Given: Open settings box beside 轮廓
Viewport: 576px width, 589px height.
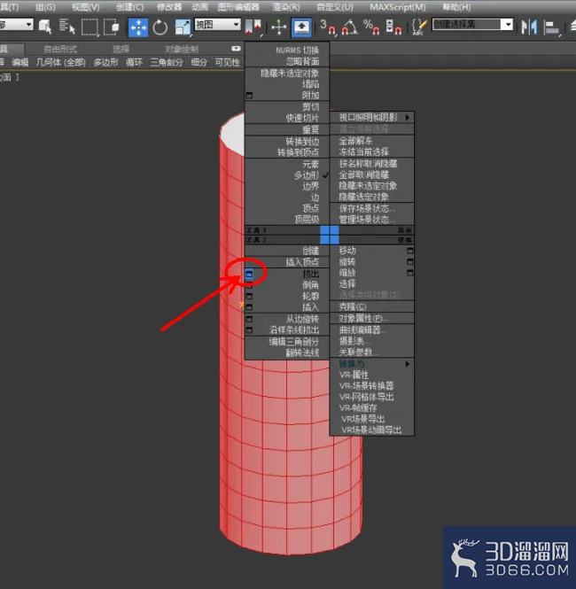Looking at the screenshot, I should point(249,297).
